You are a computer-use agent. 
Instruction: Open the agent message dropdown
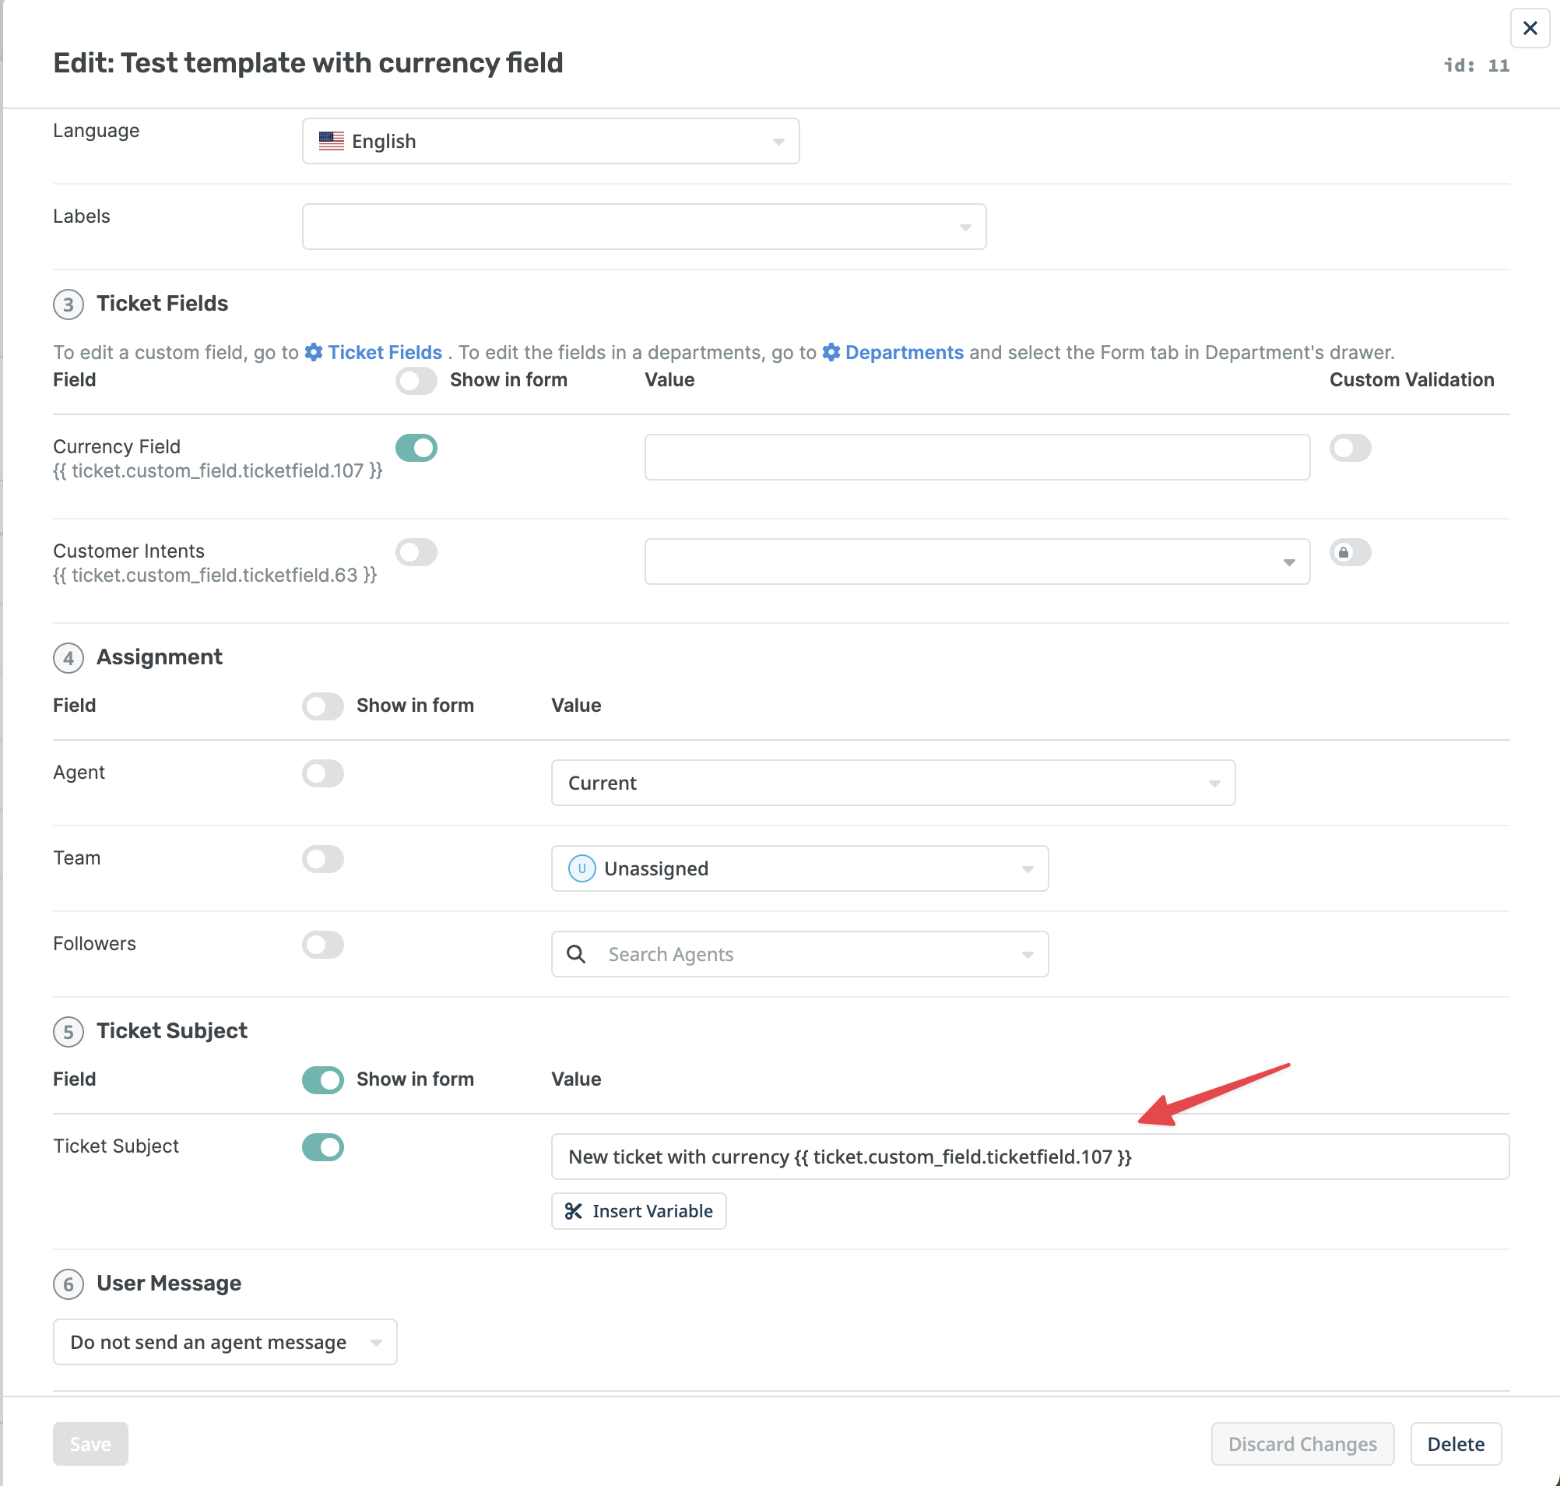click(x=225, y=1342)
